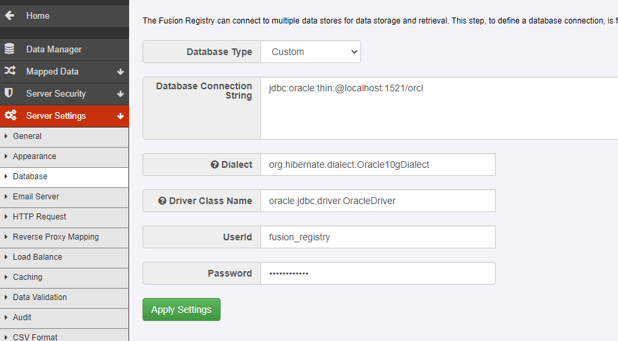The image size is (618, 341).
Task: Click the Dialect input field
Action: 377,164
